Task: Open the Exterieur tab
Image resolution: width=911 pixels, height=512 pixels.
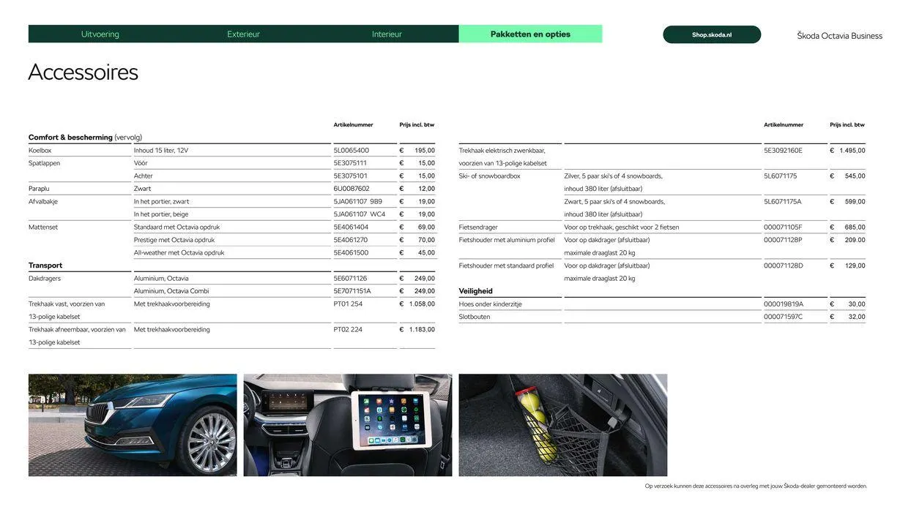Action: pyautogui.click(x=243, y=32)
